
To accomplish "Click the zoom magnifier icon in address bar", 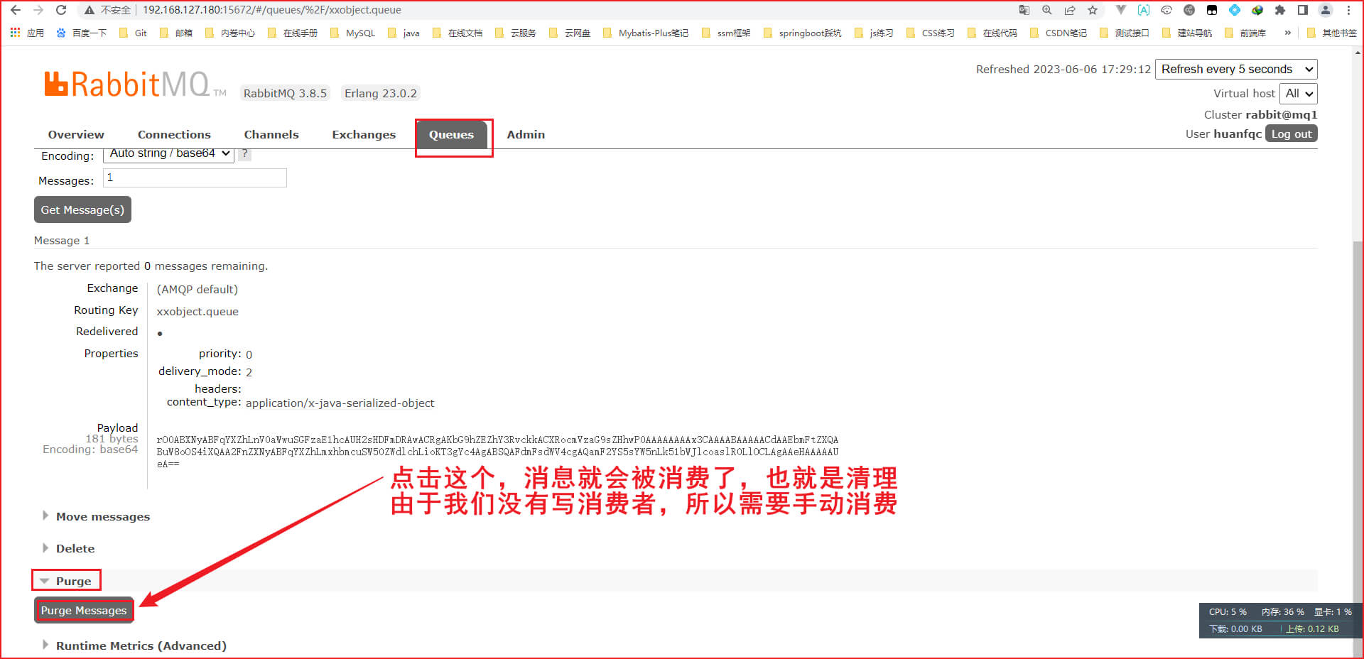I will click(x=1046, y=10).
